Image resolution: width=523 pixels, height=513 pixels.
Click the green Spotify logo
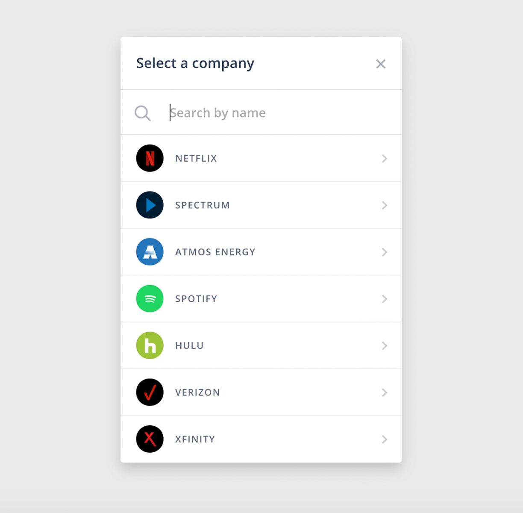(150, 298)
